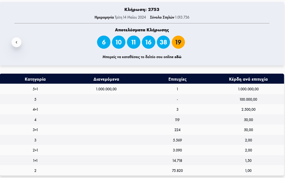Select the 'Επιτυχίες' column header

pos(177,79)
